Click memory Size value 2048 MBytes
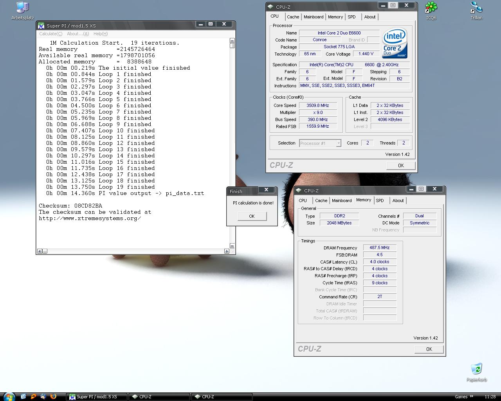 pos(339,223)
